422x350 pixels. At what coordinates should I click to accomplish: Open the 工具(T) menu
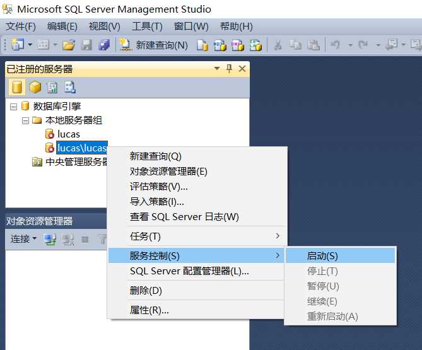coord(147,26)
